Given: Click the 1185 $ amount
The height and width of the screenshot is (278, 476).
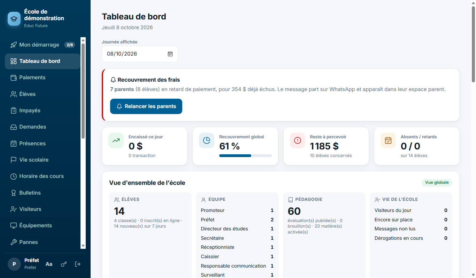Looking at the screenshot, I should 324,146.
